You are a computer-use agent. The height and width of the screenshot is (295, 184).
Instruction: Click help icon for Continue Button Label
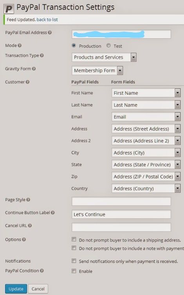pyautogui.click(x=53, y=212)
